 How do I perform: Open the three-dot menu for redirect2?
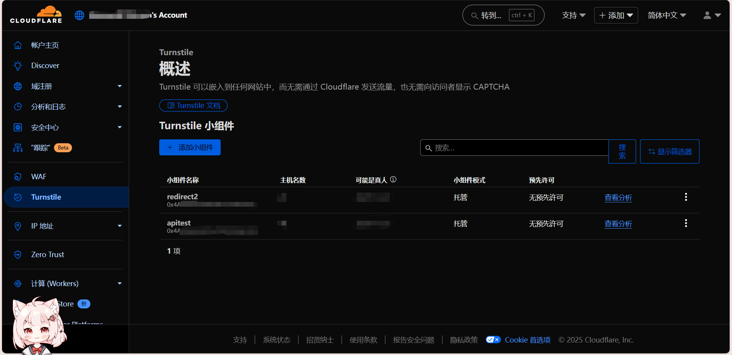(x=685, y=197)
